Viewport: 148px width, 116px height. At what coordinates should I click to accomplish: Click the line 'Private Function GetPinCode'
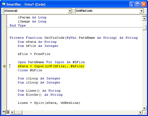(x=74, y=38)
